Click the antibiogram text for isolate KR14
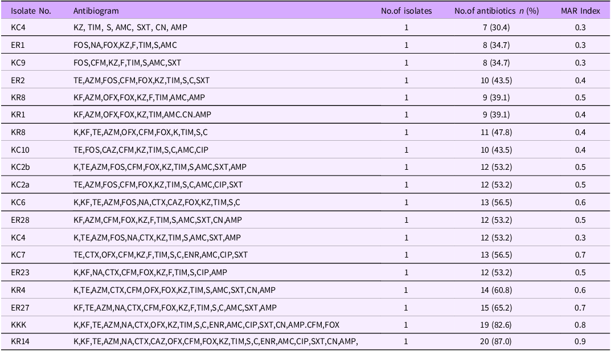This screenshot has width=611, height=351. [216, 341]
